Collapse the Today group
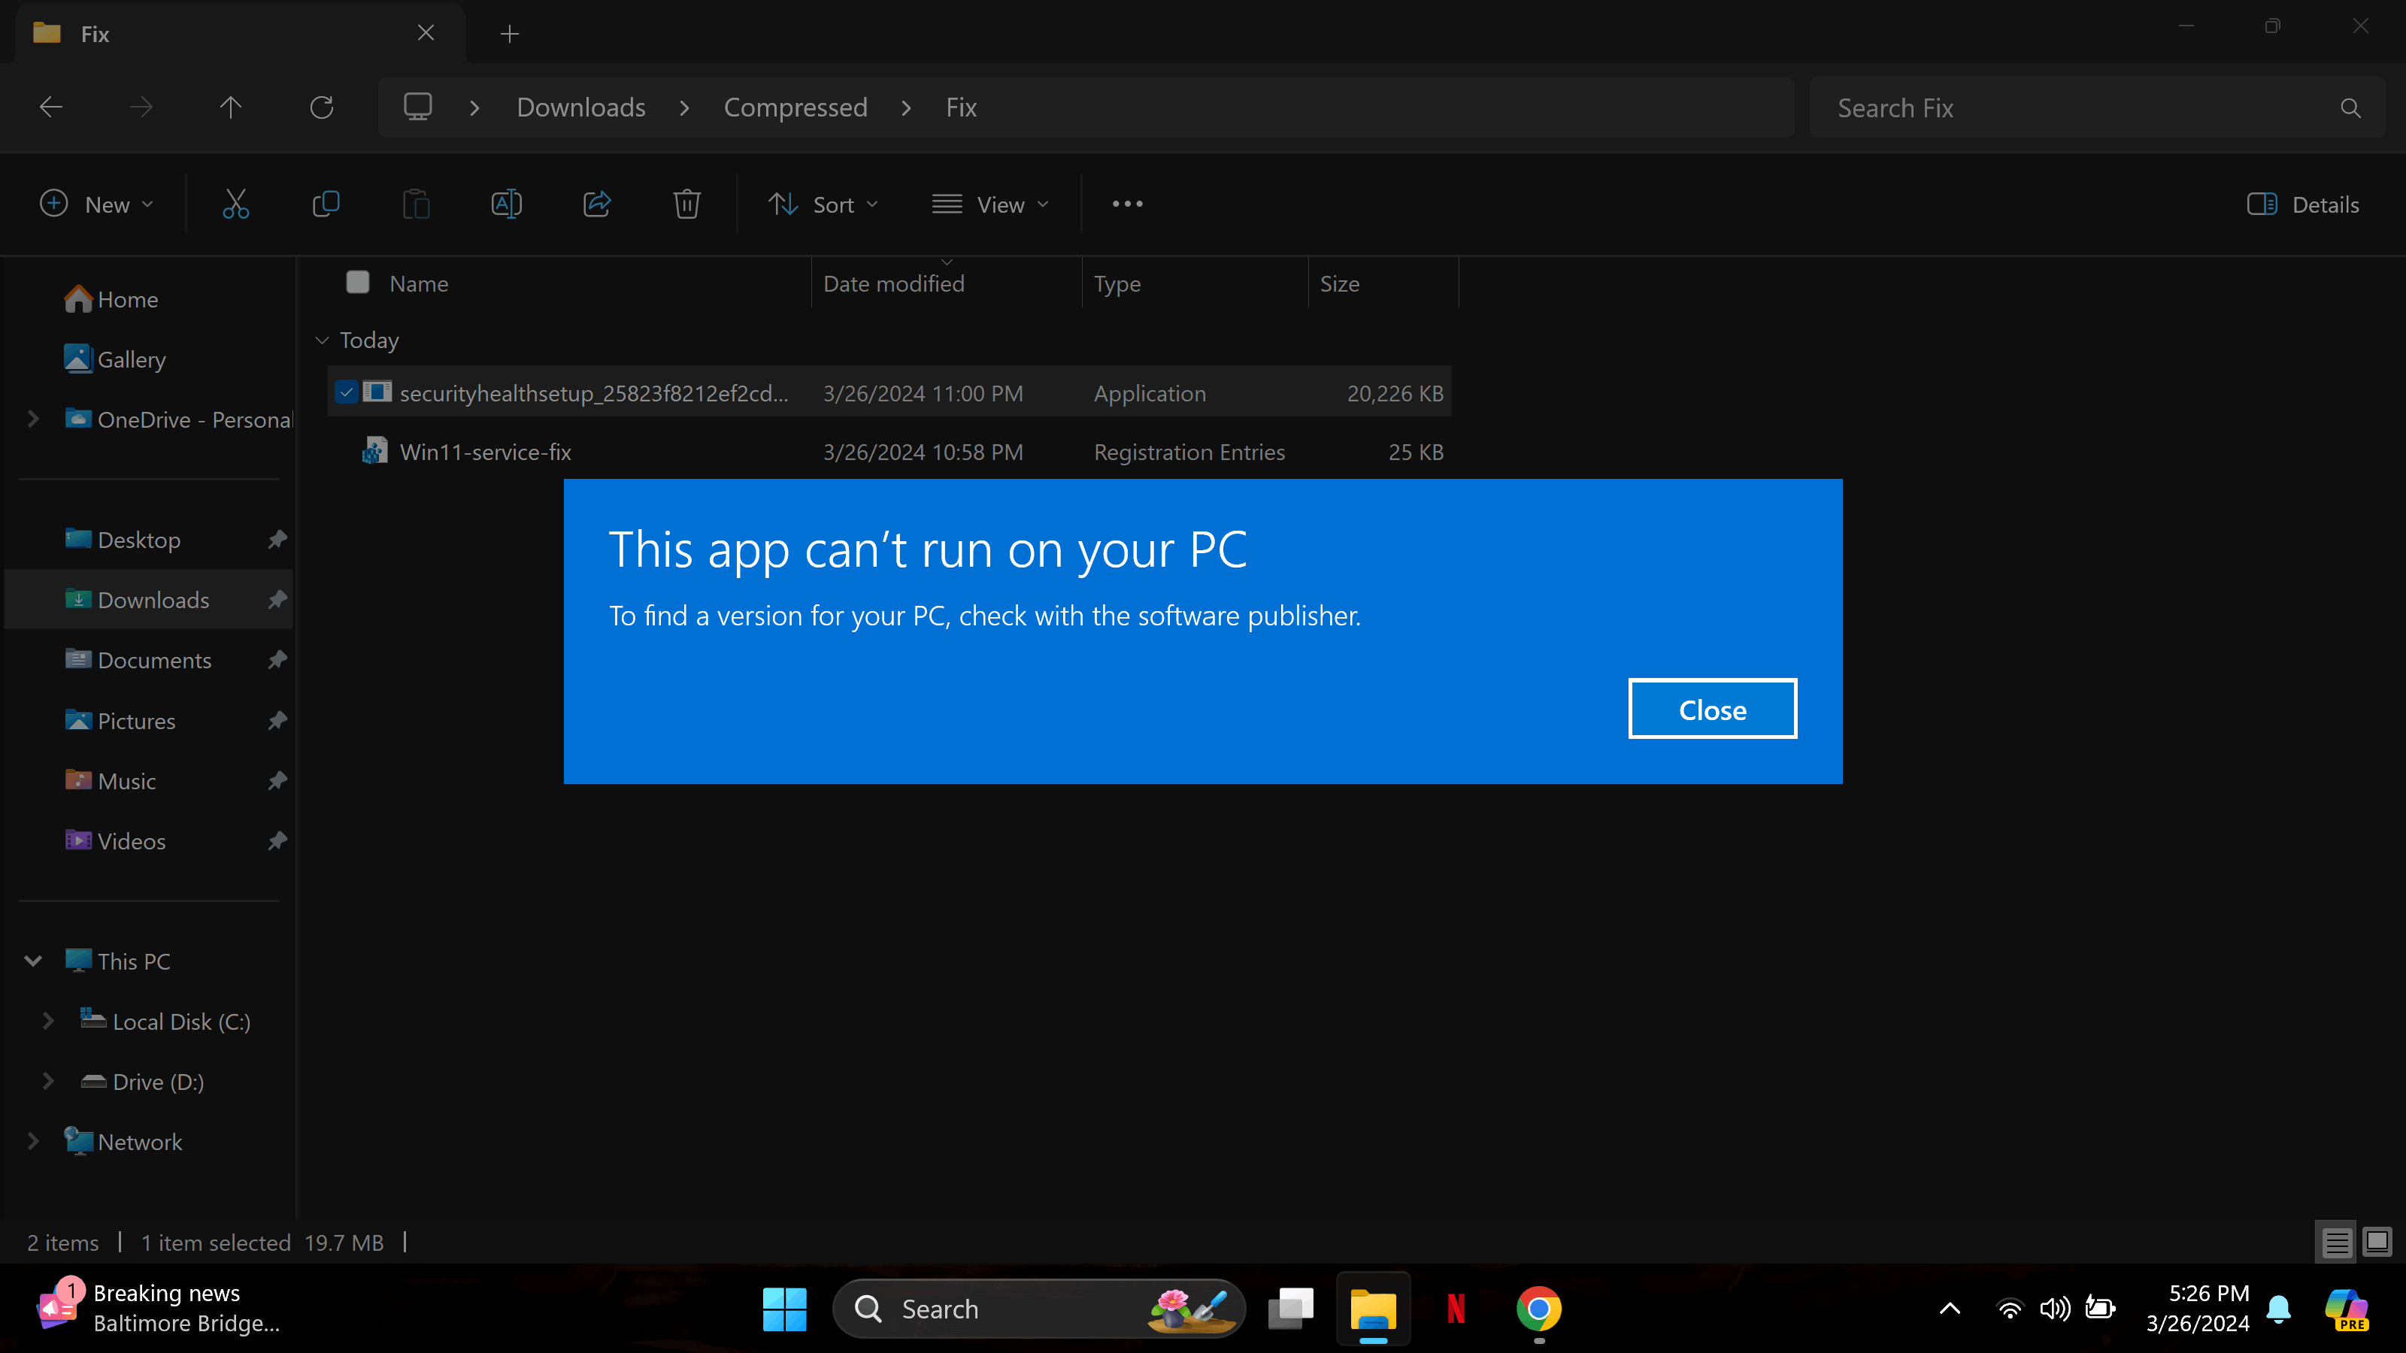The width and height of the screenshot is (2406, 1353). [x=323, y=340]
